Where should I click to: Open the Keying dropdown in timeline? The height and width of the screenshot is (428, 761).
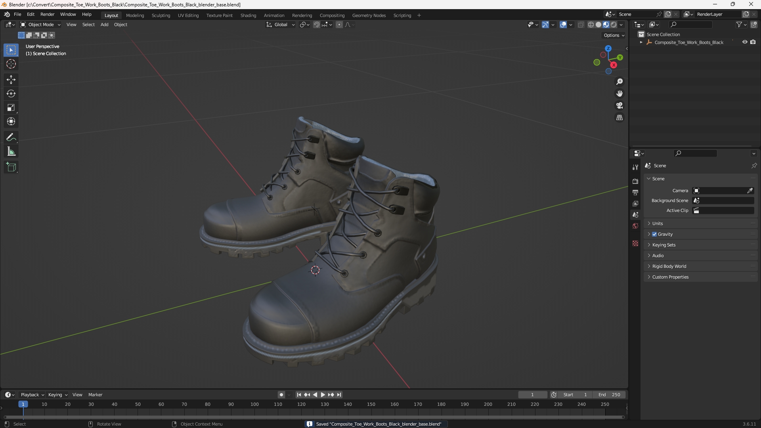point(58,395)
